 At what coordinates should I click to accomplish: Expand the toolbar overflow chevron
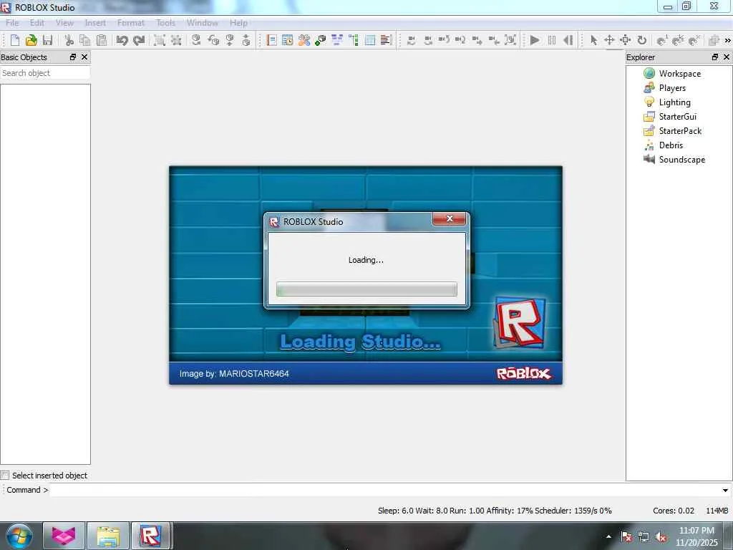(727, 41)
